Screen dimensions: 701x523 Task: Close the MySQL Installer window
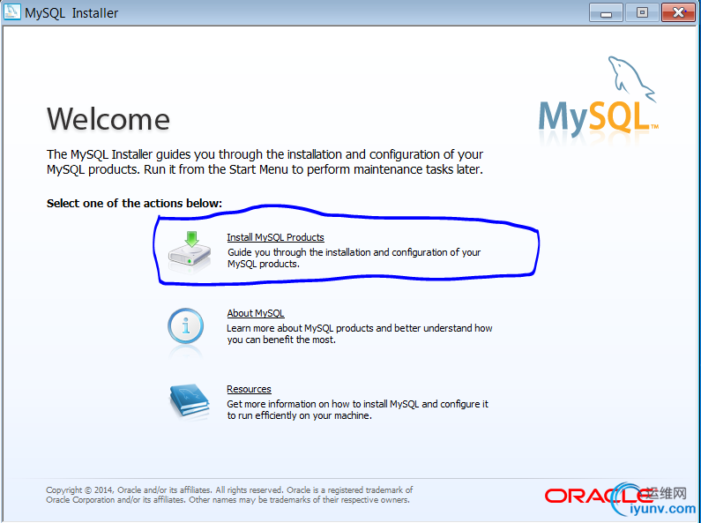coord(678,12)
